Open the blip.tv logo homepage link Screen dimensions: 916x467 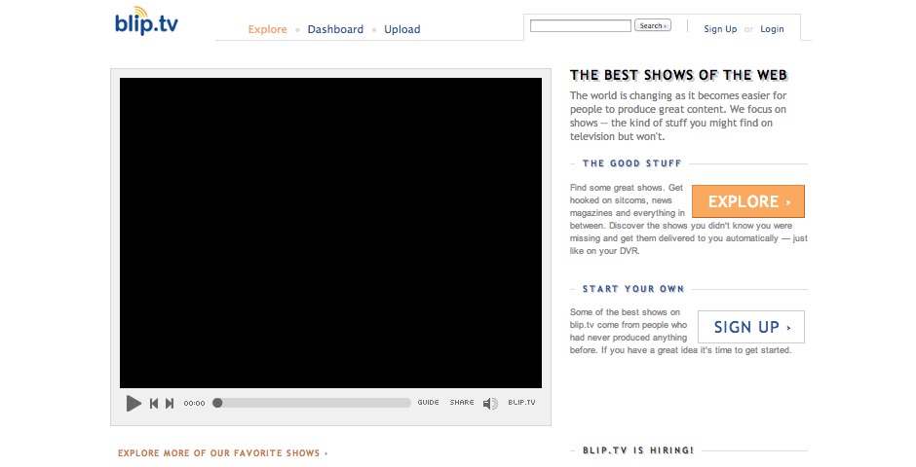(x=146, y=21)
